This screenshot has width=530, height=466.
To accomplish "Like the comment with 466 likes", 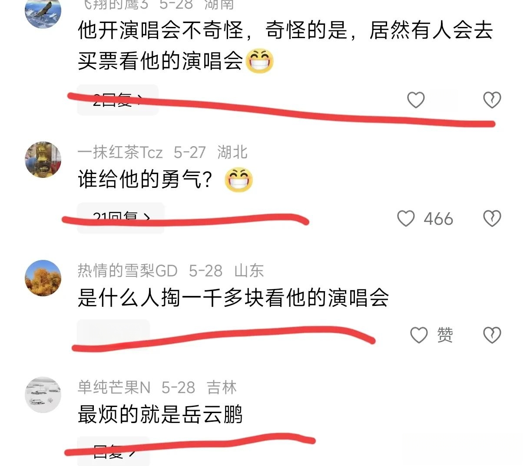I will (406, 218).
